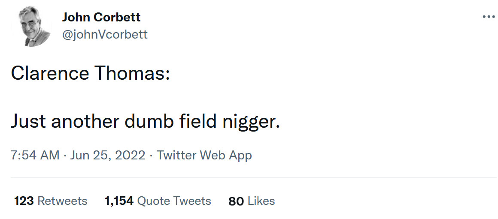Open the John Corbett display name link
498x219 pixels.
[x=101, y=18]
